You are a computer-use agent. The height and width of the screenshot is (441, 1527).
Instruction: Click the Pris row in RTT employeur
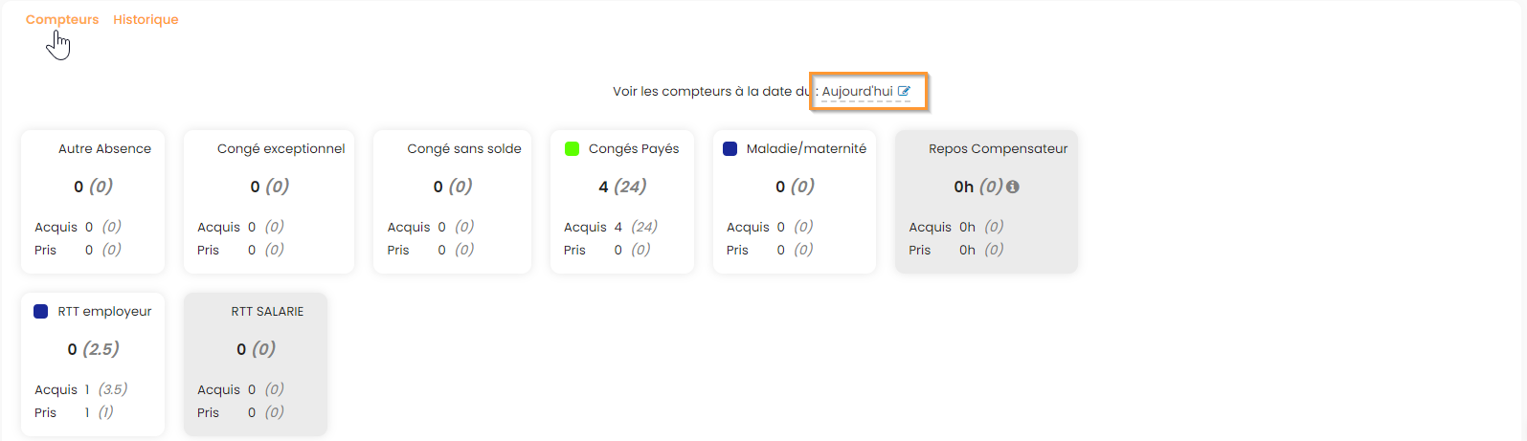point(74,412)
